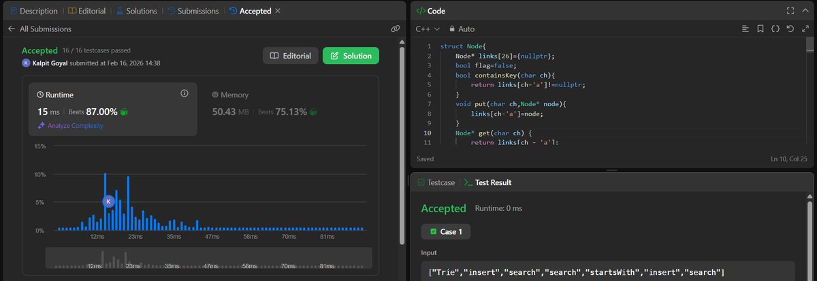Image resolution: width=817 pixels, height=281 pixels.
Task: Open the Testcase tab
Action: [x=436, y=182]
